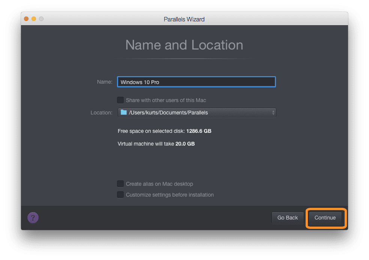The image size is (369, 260).
Task: Close the Parallels Wizard window
Action: pos(26,19)
